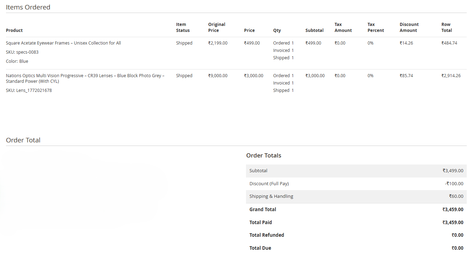Click the Discount (Full Pay) label
Viewport: 472px width, 255px height.
coord(269,184)
